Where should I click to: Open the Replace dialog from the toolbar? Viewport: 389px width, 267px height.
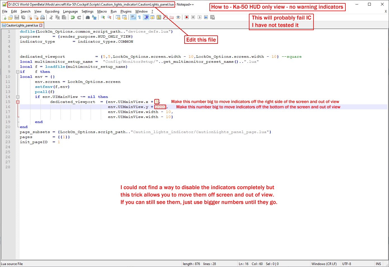tap(94, 17)
